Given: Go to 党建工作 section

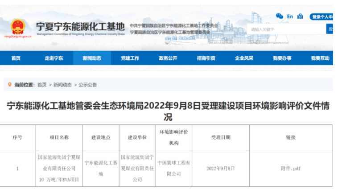Looking at the screenshot, I should click(x=130, y=58).
